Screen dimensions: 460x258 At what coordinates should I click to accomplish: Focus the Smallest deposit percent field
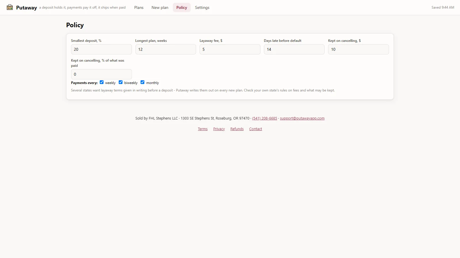[x=101, y=49]
